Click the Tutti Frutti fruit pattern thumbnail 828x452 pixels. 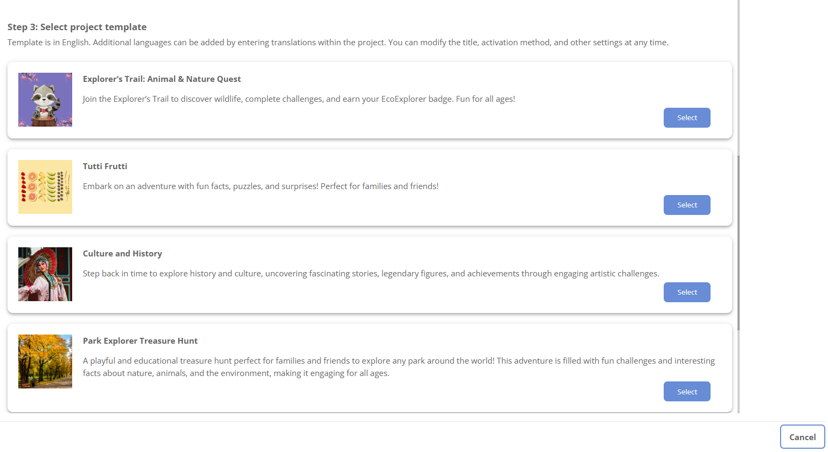tap(45, 187)
